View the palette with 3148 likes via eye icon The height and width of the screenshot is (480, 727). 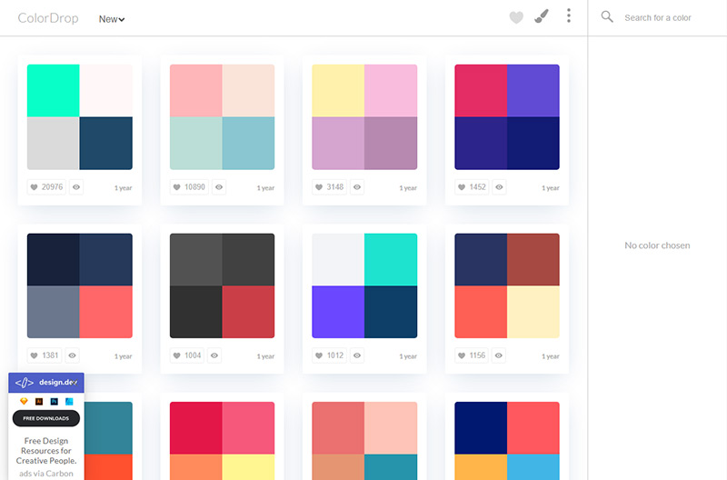click(357, 187)
